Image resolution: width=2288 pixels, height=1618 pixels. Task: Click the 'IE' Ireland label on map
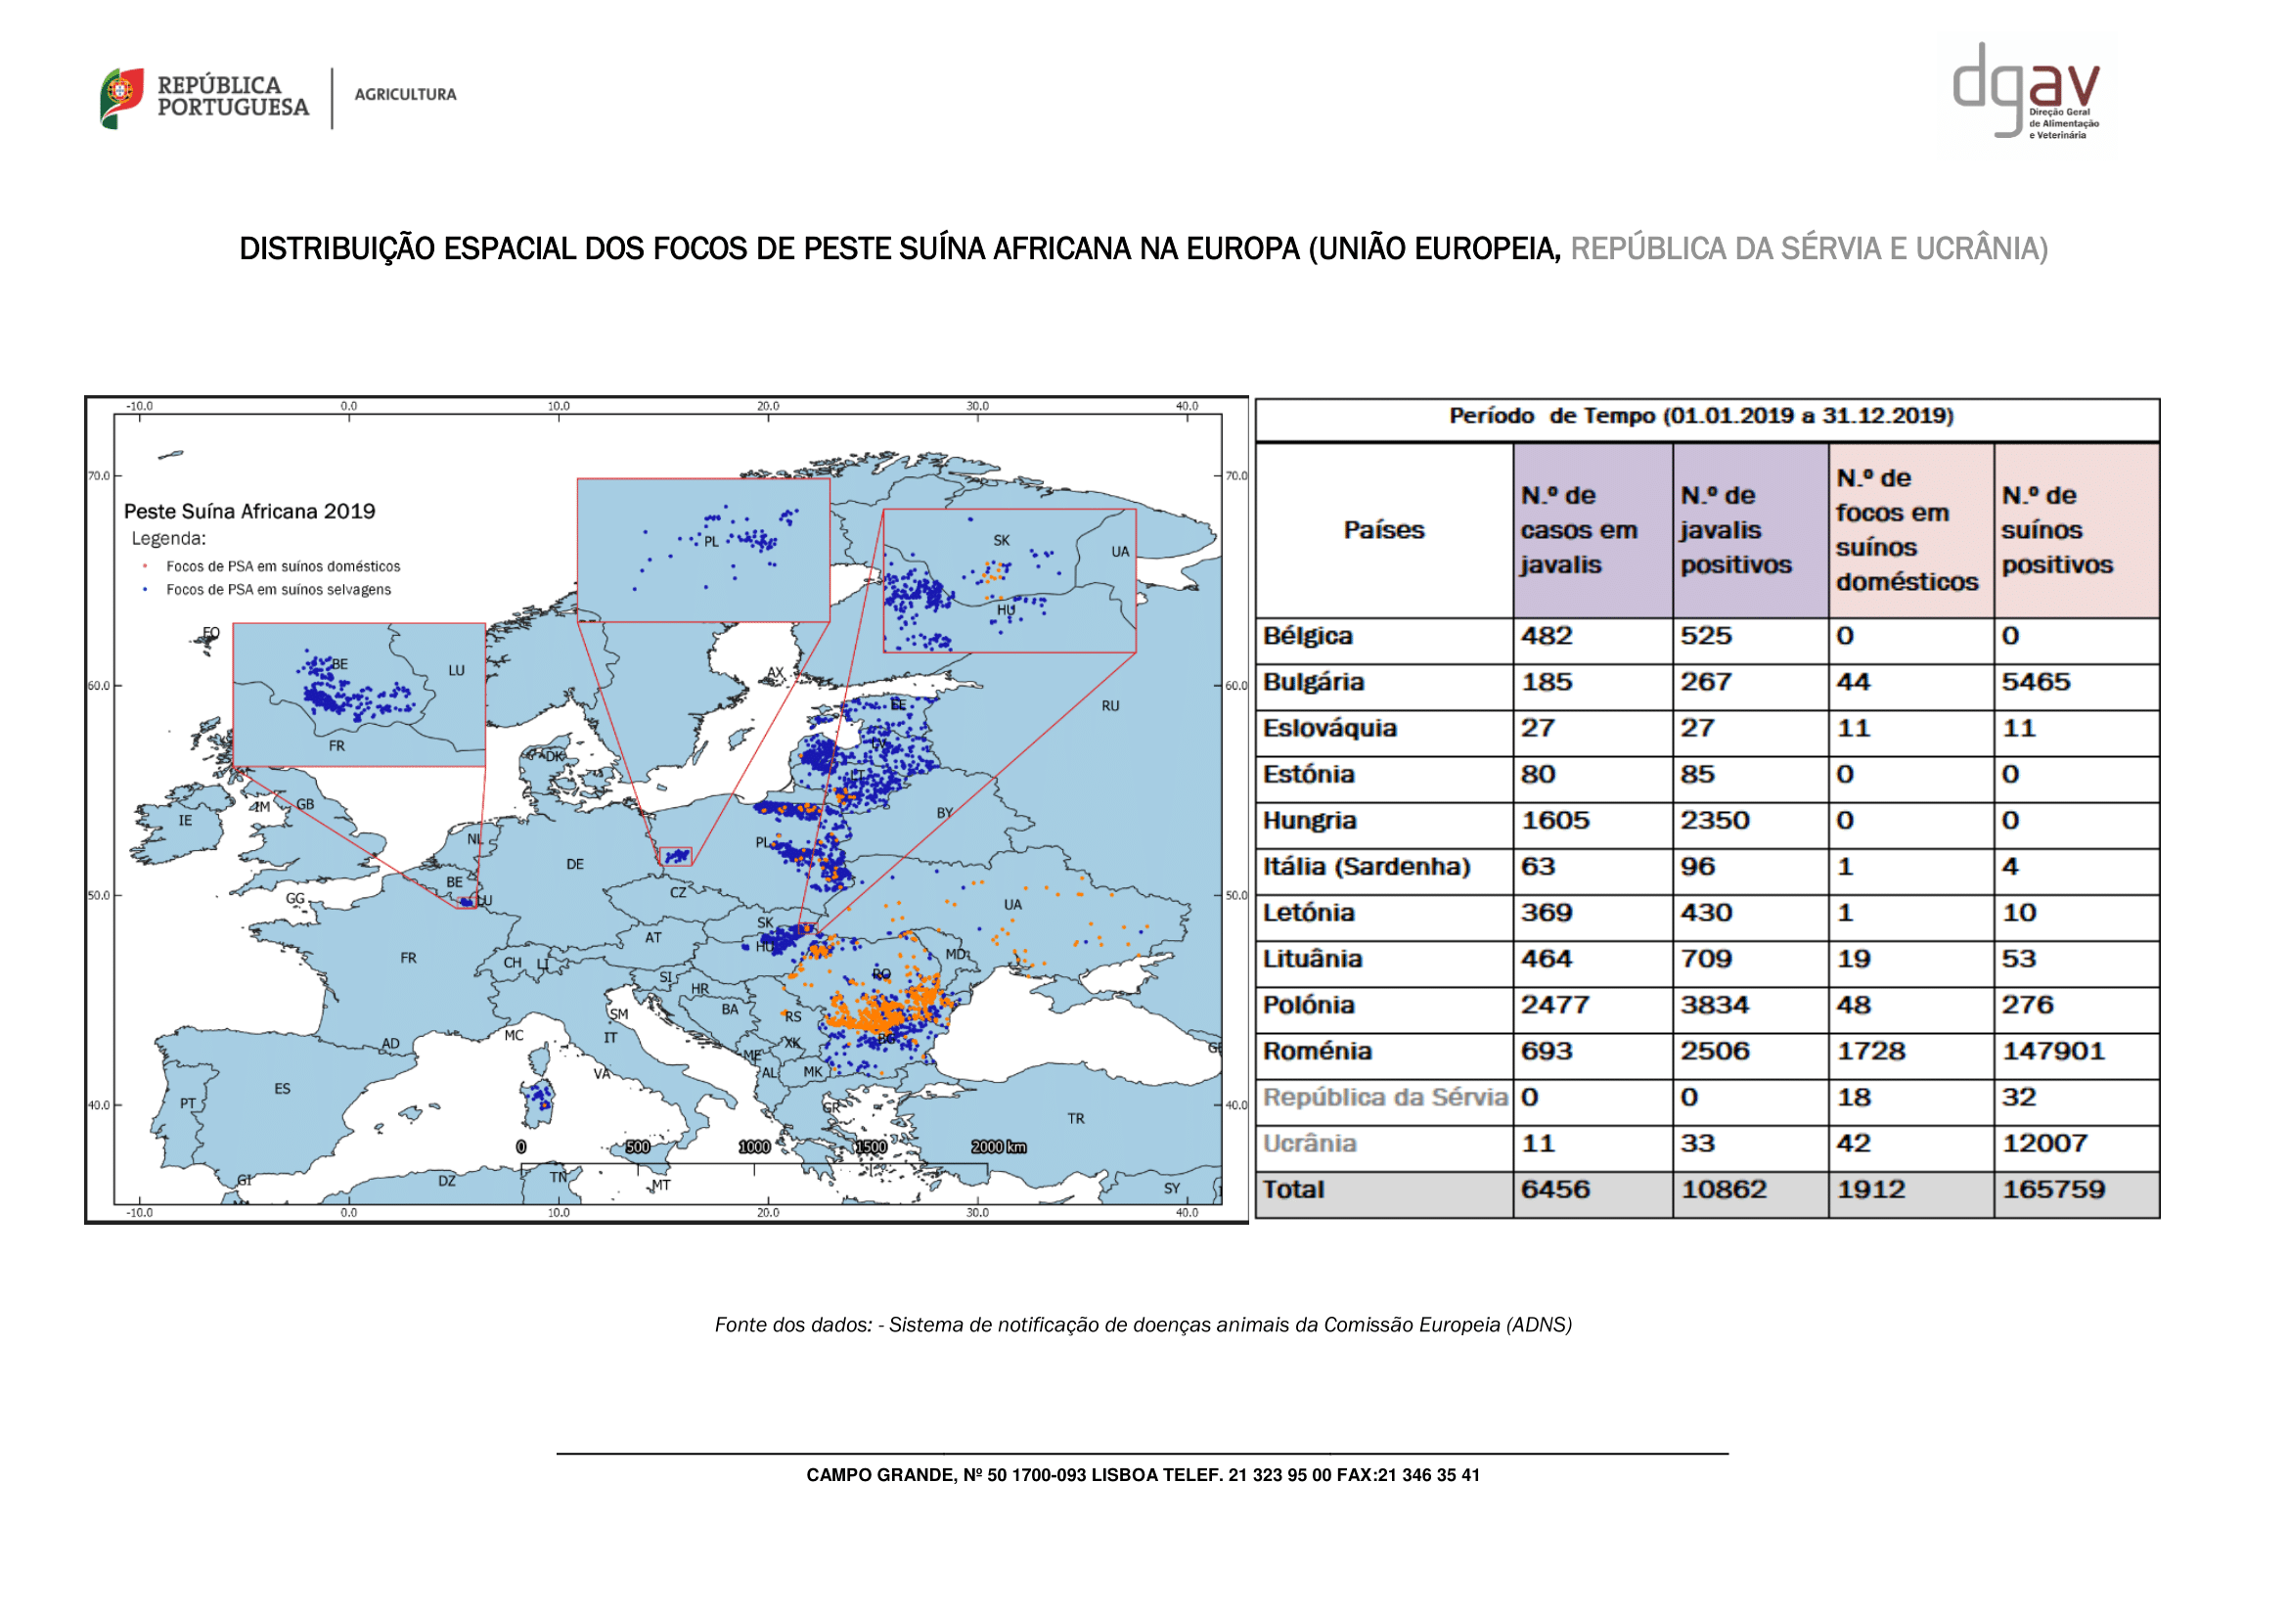pos(185,821)
